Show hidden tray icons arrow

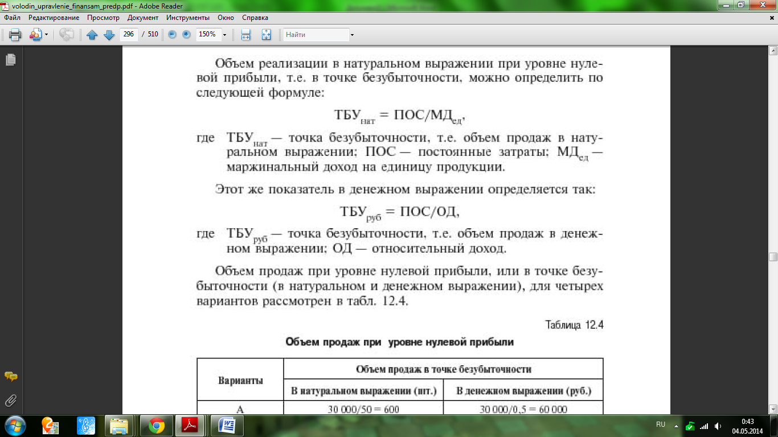coord(676,426)
